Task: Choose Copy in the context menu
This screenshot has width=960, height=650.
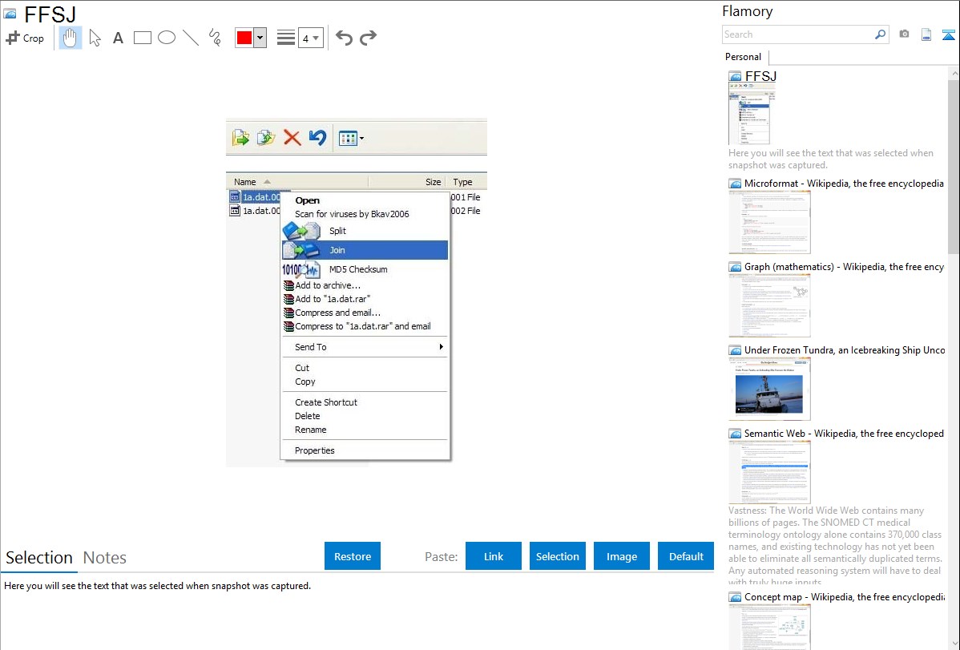Action: [x=365, y=382]
